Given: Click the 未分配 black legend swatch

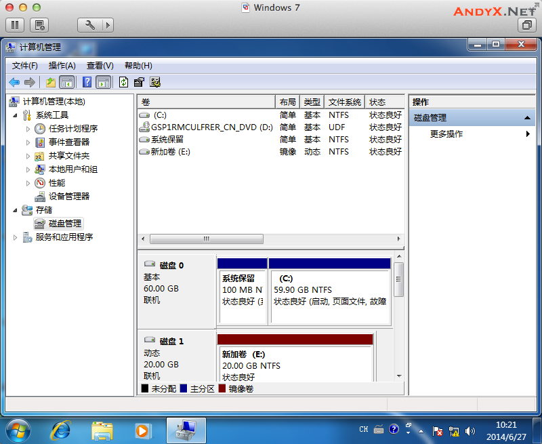Looking at the screenshot, I should click(145, 388).
